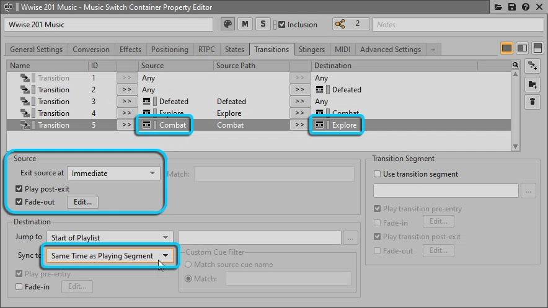Click the Explore source path cell
The height and width of the screenshot is (308, 548).
(x=229, y=113)
